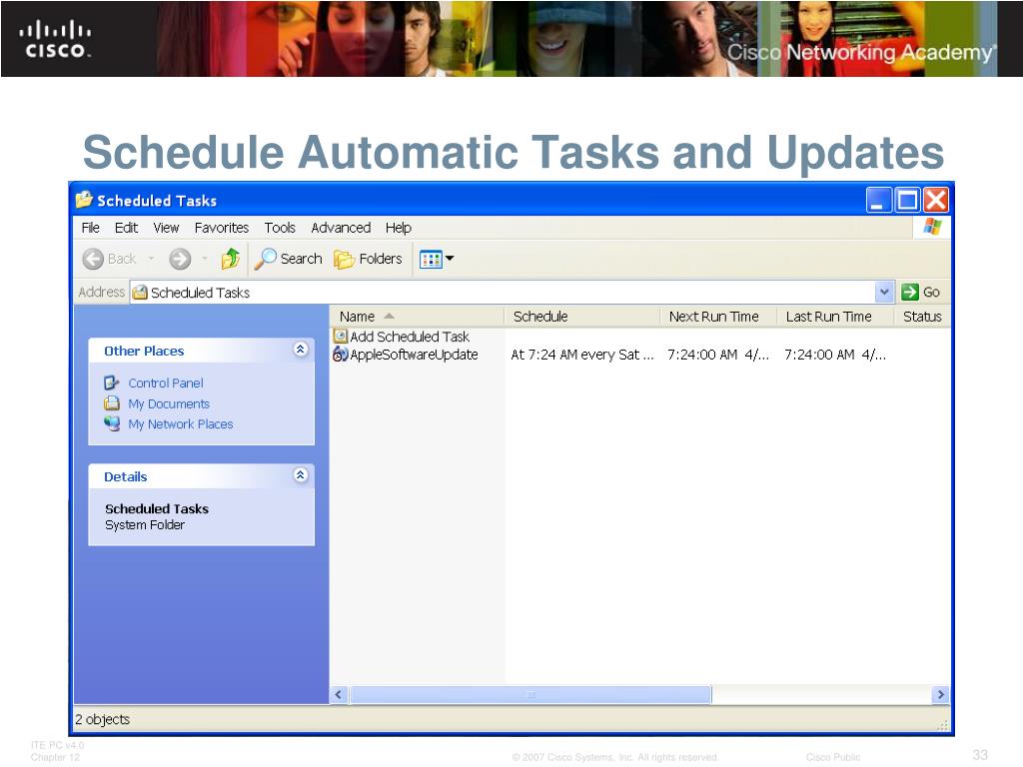Open the My Documents link
Screen dimensions: 1023x767
pyautogui.click(x=168, y=404)
